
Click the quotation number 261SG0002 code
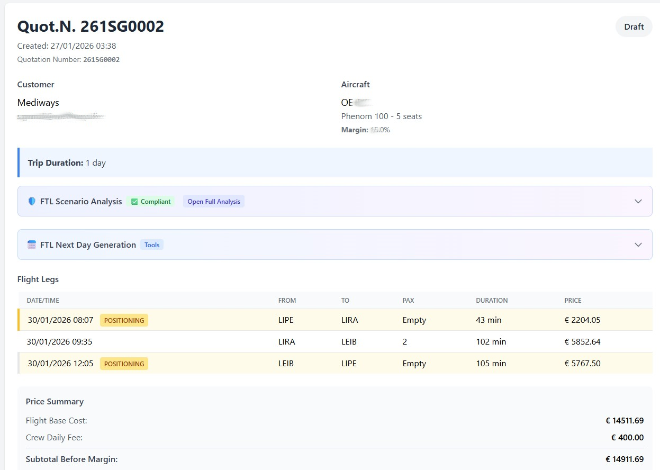pyautogui.click(x=101, y=60)
